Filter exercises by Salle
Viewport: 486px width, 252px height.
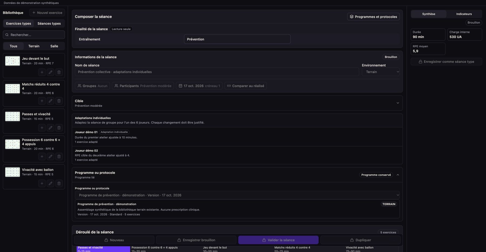pos(54,46)
